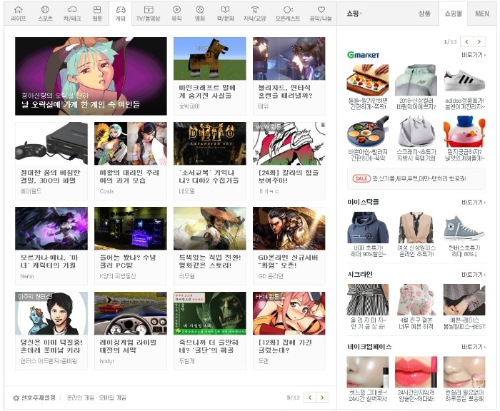Open the WoW 웹툰 24화 card
The height and width of the screenshot is (411, 500).
coord(289,161)
